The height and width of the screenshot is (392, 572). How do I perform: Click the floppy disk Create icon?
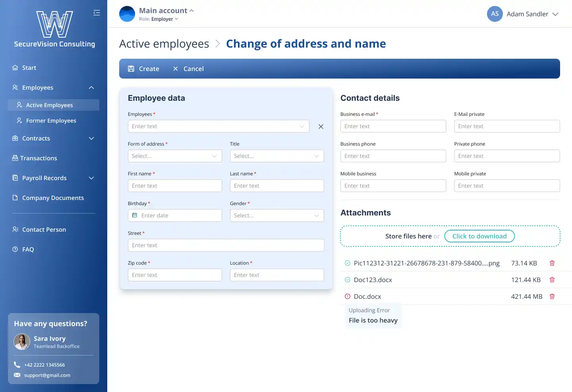(x=131, y=68)
